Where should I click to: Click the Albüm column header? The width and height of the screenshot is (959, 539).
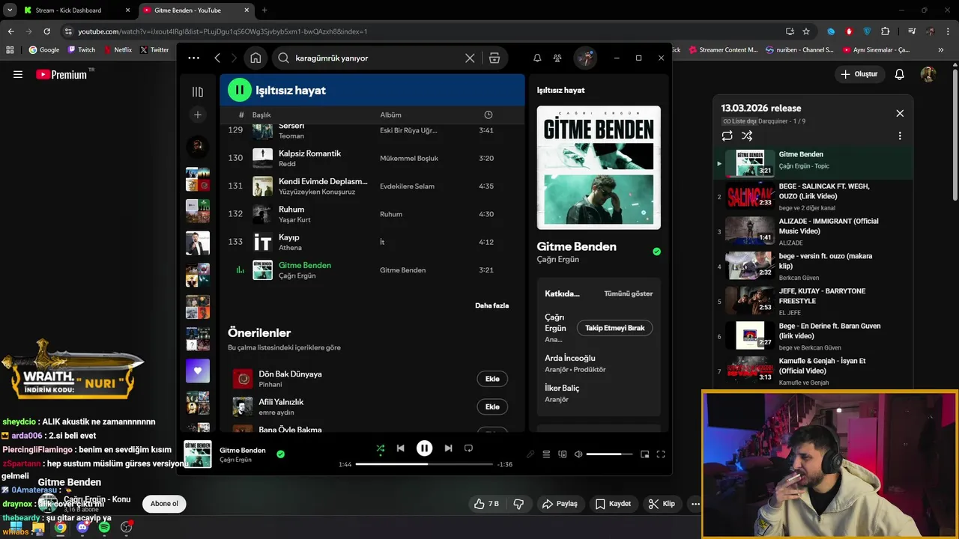click(x=390, y=115)
